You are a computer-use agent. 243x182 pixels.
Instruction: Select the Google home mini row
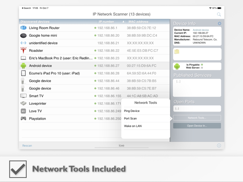coord(94,35)
